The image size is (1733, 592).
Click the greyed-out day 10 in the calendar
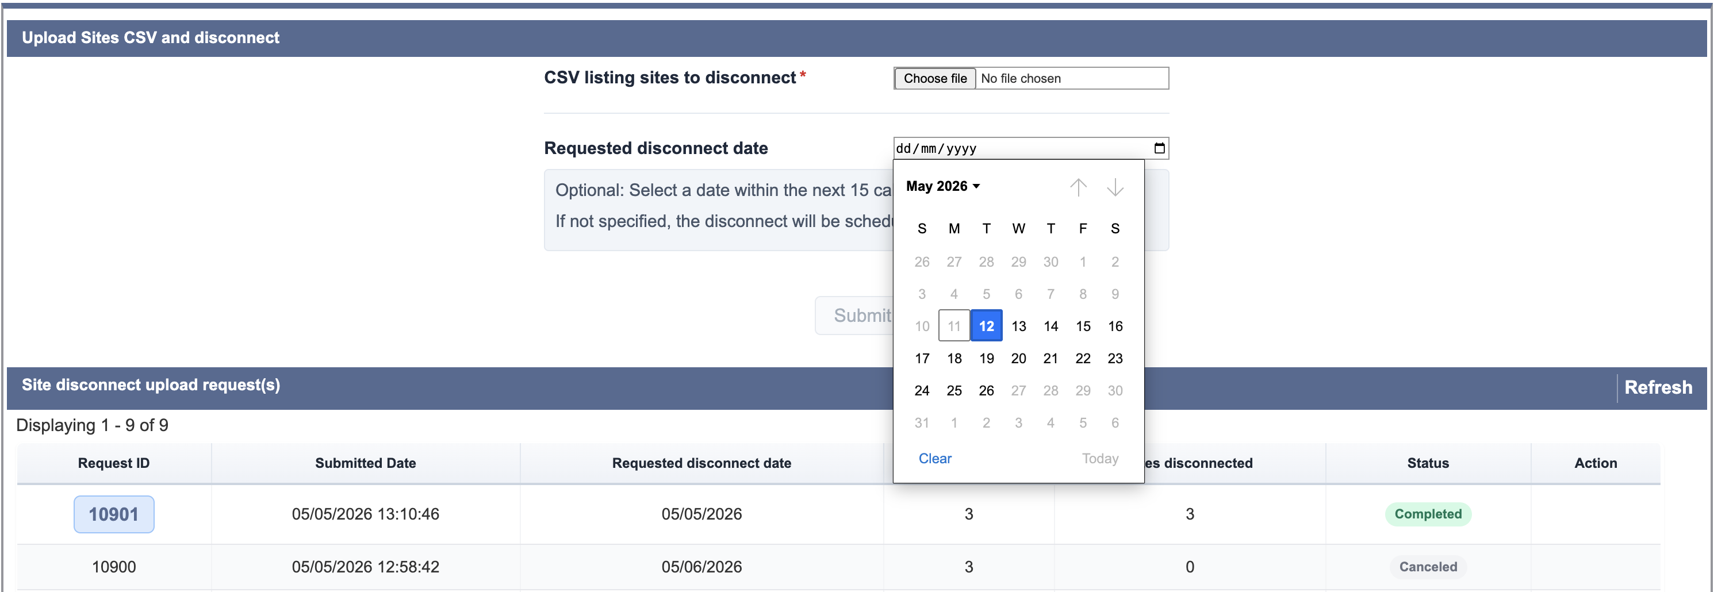(x=922, y=325)
